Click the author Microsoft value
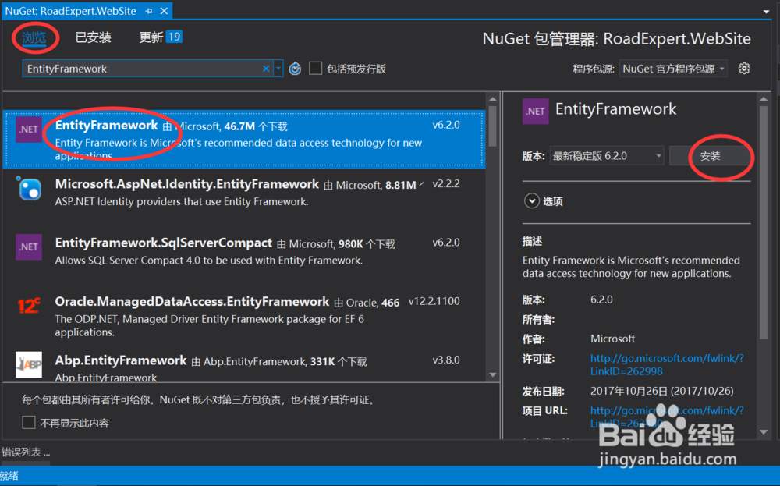The width and height of the screenshot is (780, 486). click(612, 339)
